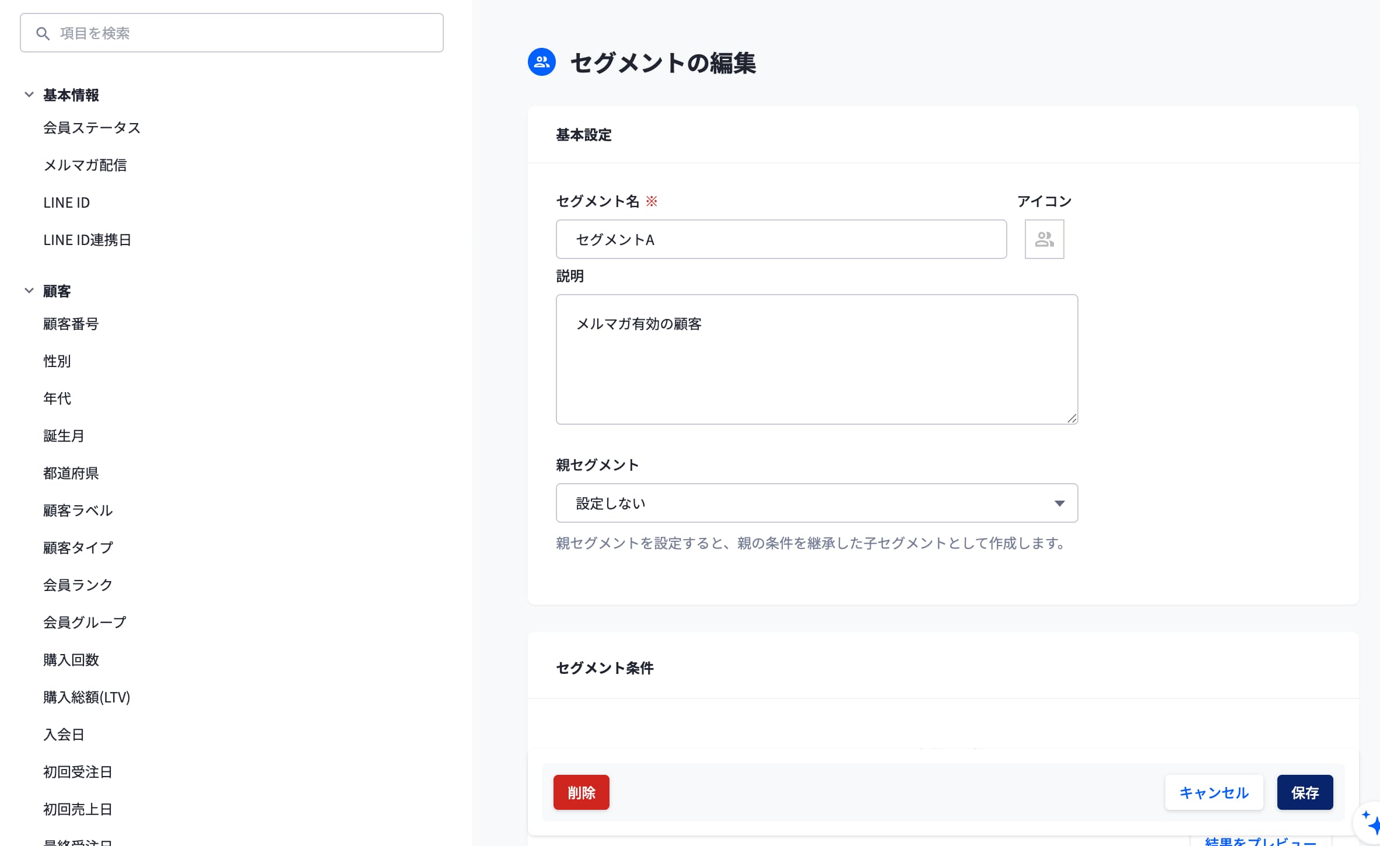The width and height of the screenshot is (1380, 846).
Task: Click the セグメント名 text field
Action: [781, 239]
